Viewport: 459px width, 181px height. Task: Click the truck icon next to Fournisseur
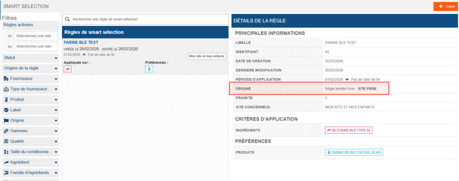(6, 79)
